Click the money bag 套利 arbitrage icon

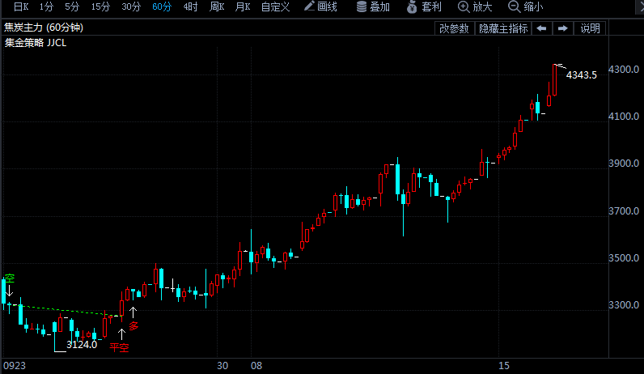click(x=412, y=6)
